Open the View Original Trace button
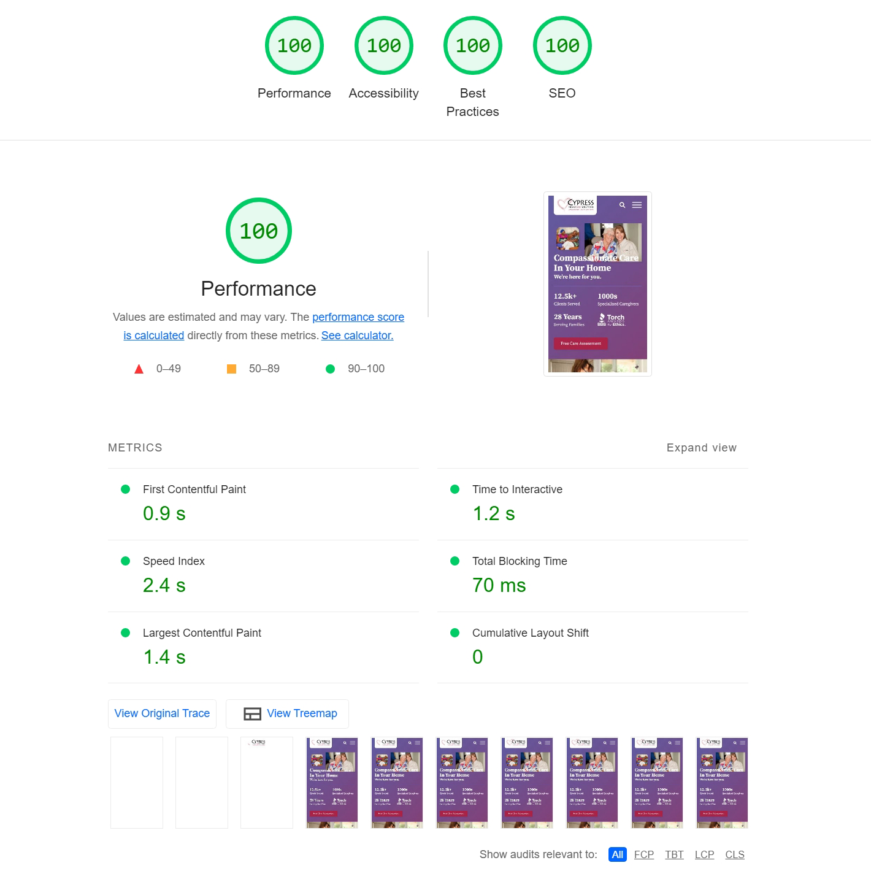 pyautogui.click(x=162, y=714)
